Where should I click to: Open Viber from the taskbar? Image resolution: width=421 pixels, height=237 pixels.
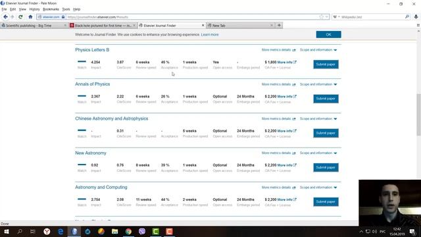tap(142, 231)
